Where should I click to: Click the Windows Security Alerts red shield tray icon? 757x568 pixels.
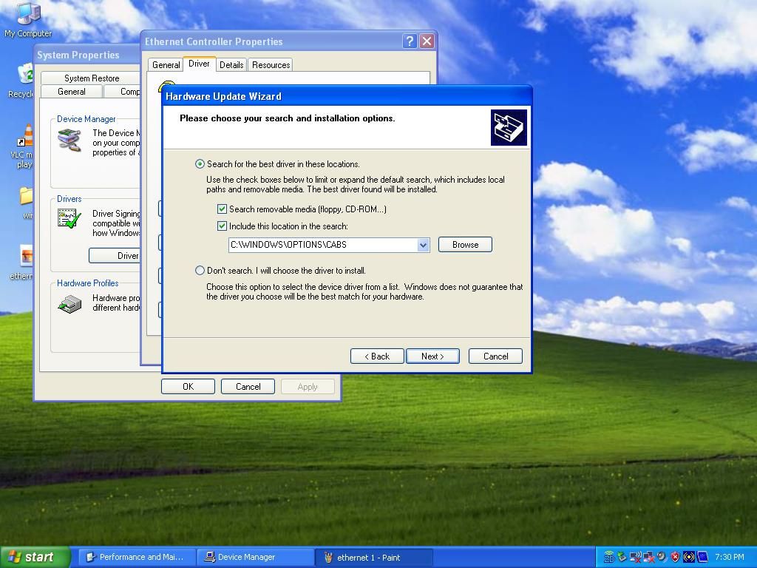(x=676, y=557)
